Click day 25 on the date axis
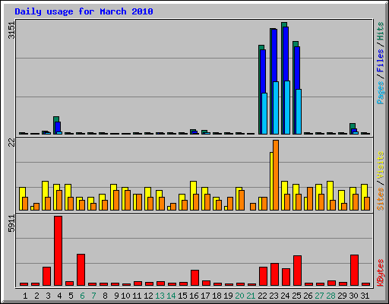 296,296
